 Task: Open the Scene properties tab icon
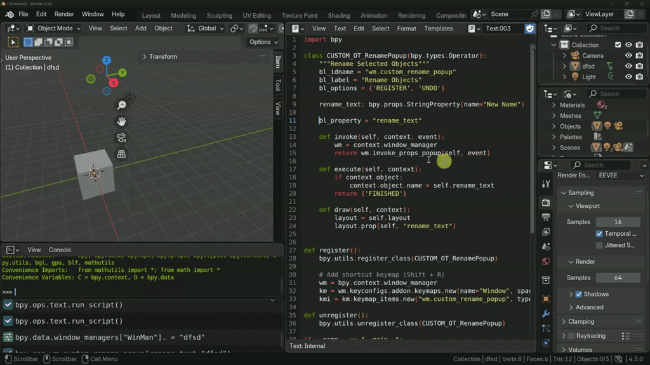(546, 247)
